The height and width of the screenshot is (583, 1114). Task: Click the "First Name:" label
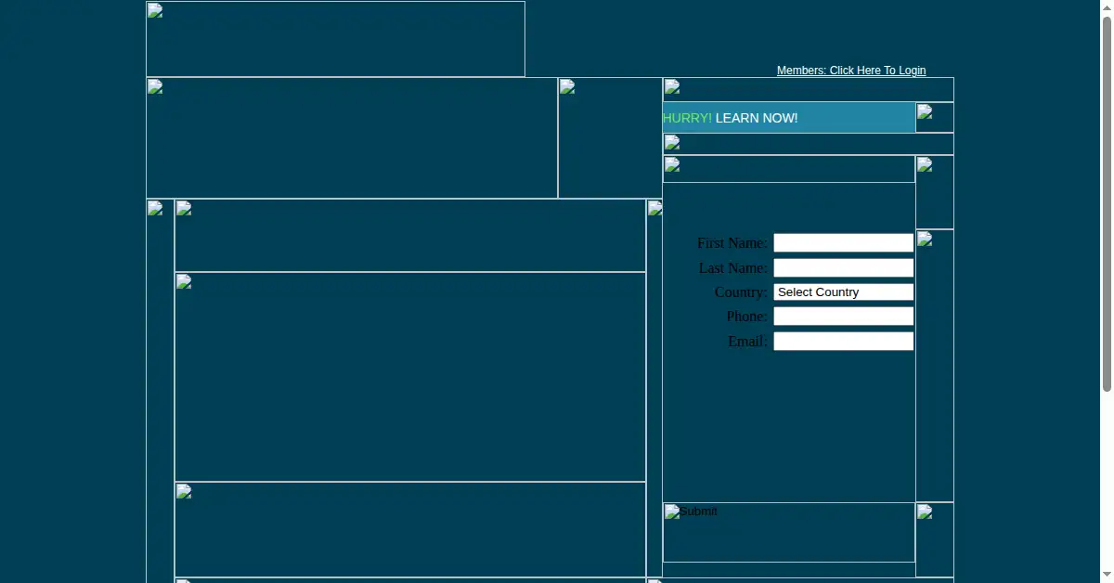tap(732, 243)
